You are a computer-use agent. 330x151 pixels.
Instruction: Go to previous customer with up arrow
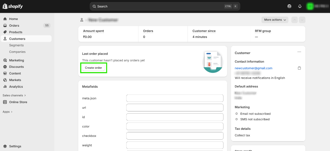coord(295,20)
